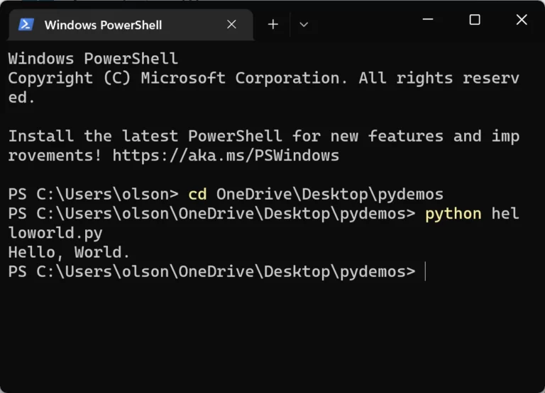Click the Hello, World. output line
Image resolution: width=545 pixels, height=393 pixels.
click(x=69, y=253)
